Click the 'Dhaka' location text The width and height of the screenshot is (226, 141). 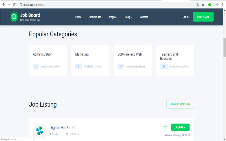click(x=55, y=135)
